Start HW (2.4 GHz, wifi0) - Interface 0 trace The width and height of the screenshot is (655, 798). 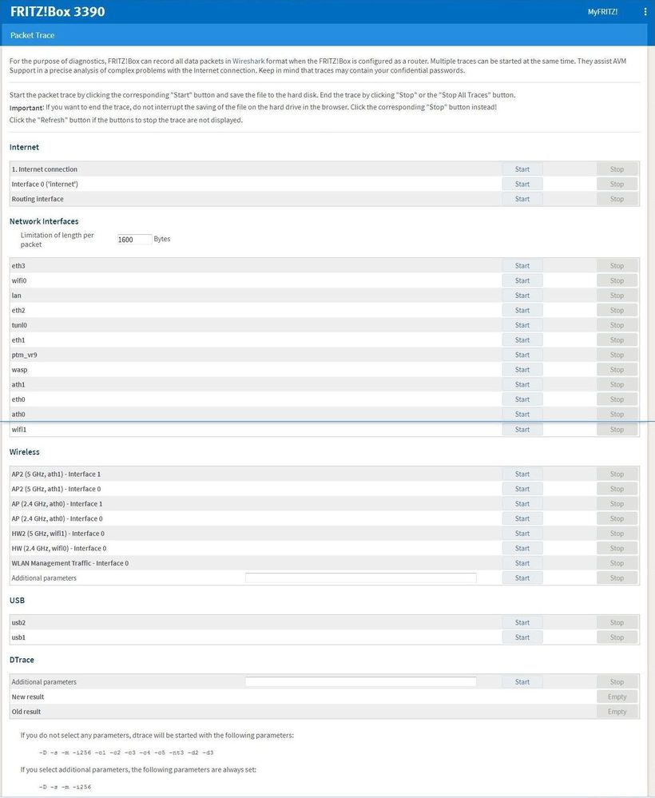tap(522, 548)
